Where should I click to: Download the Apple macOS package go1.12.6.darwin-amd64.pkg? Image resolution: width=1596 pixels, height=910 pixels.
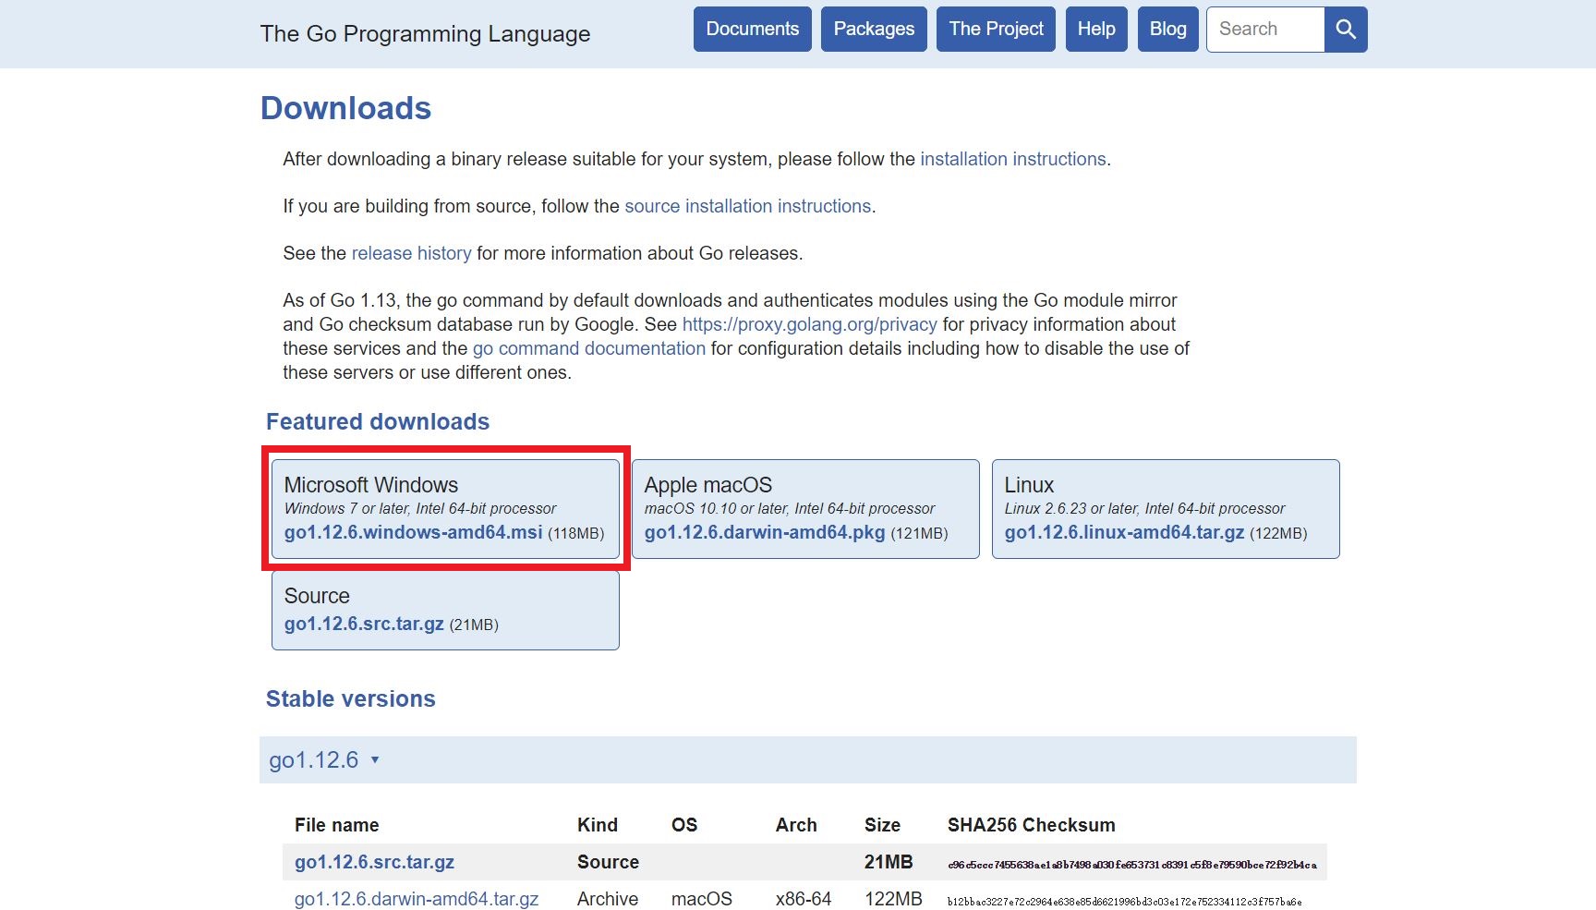(765, 532)
